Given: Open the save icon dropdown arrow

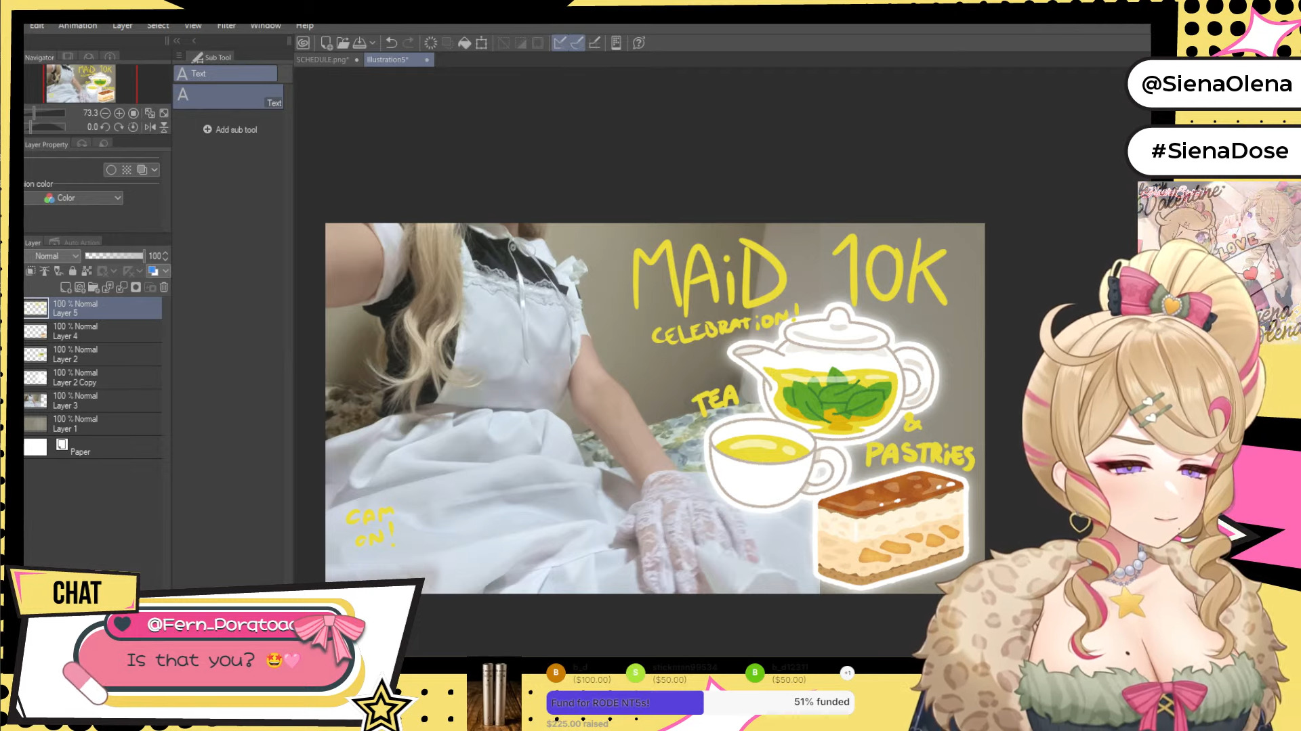Looking at the screenshot, I should tap(373, 43).
